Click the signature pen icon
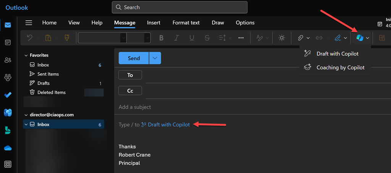 (x=338, y=38)
